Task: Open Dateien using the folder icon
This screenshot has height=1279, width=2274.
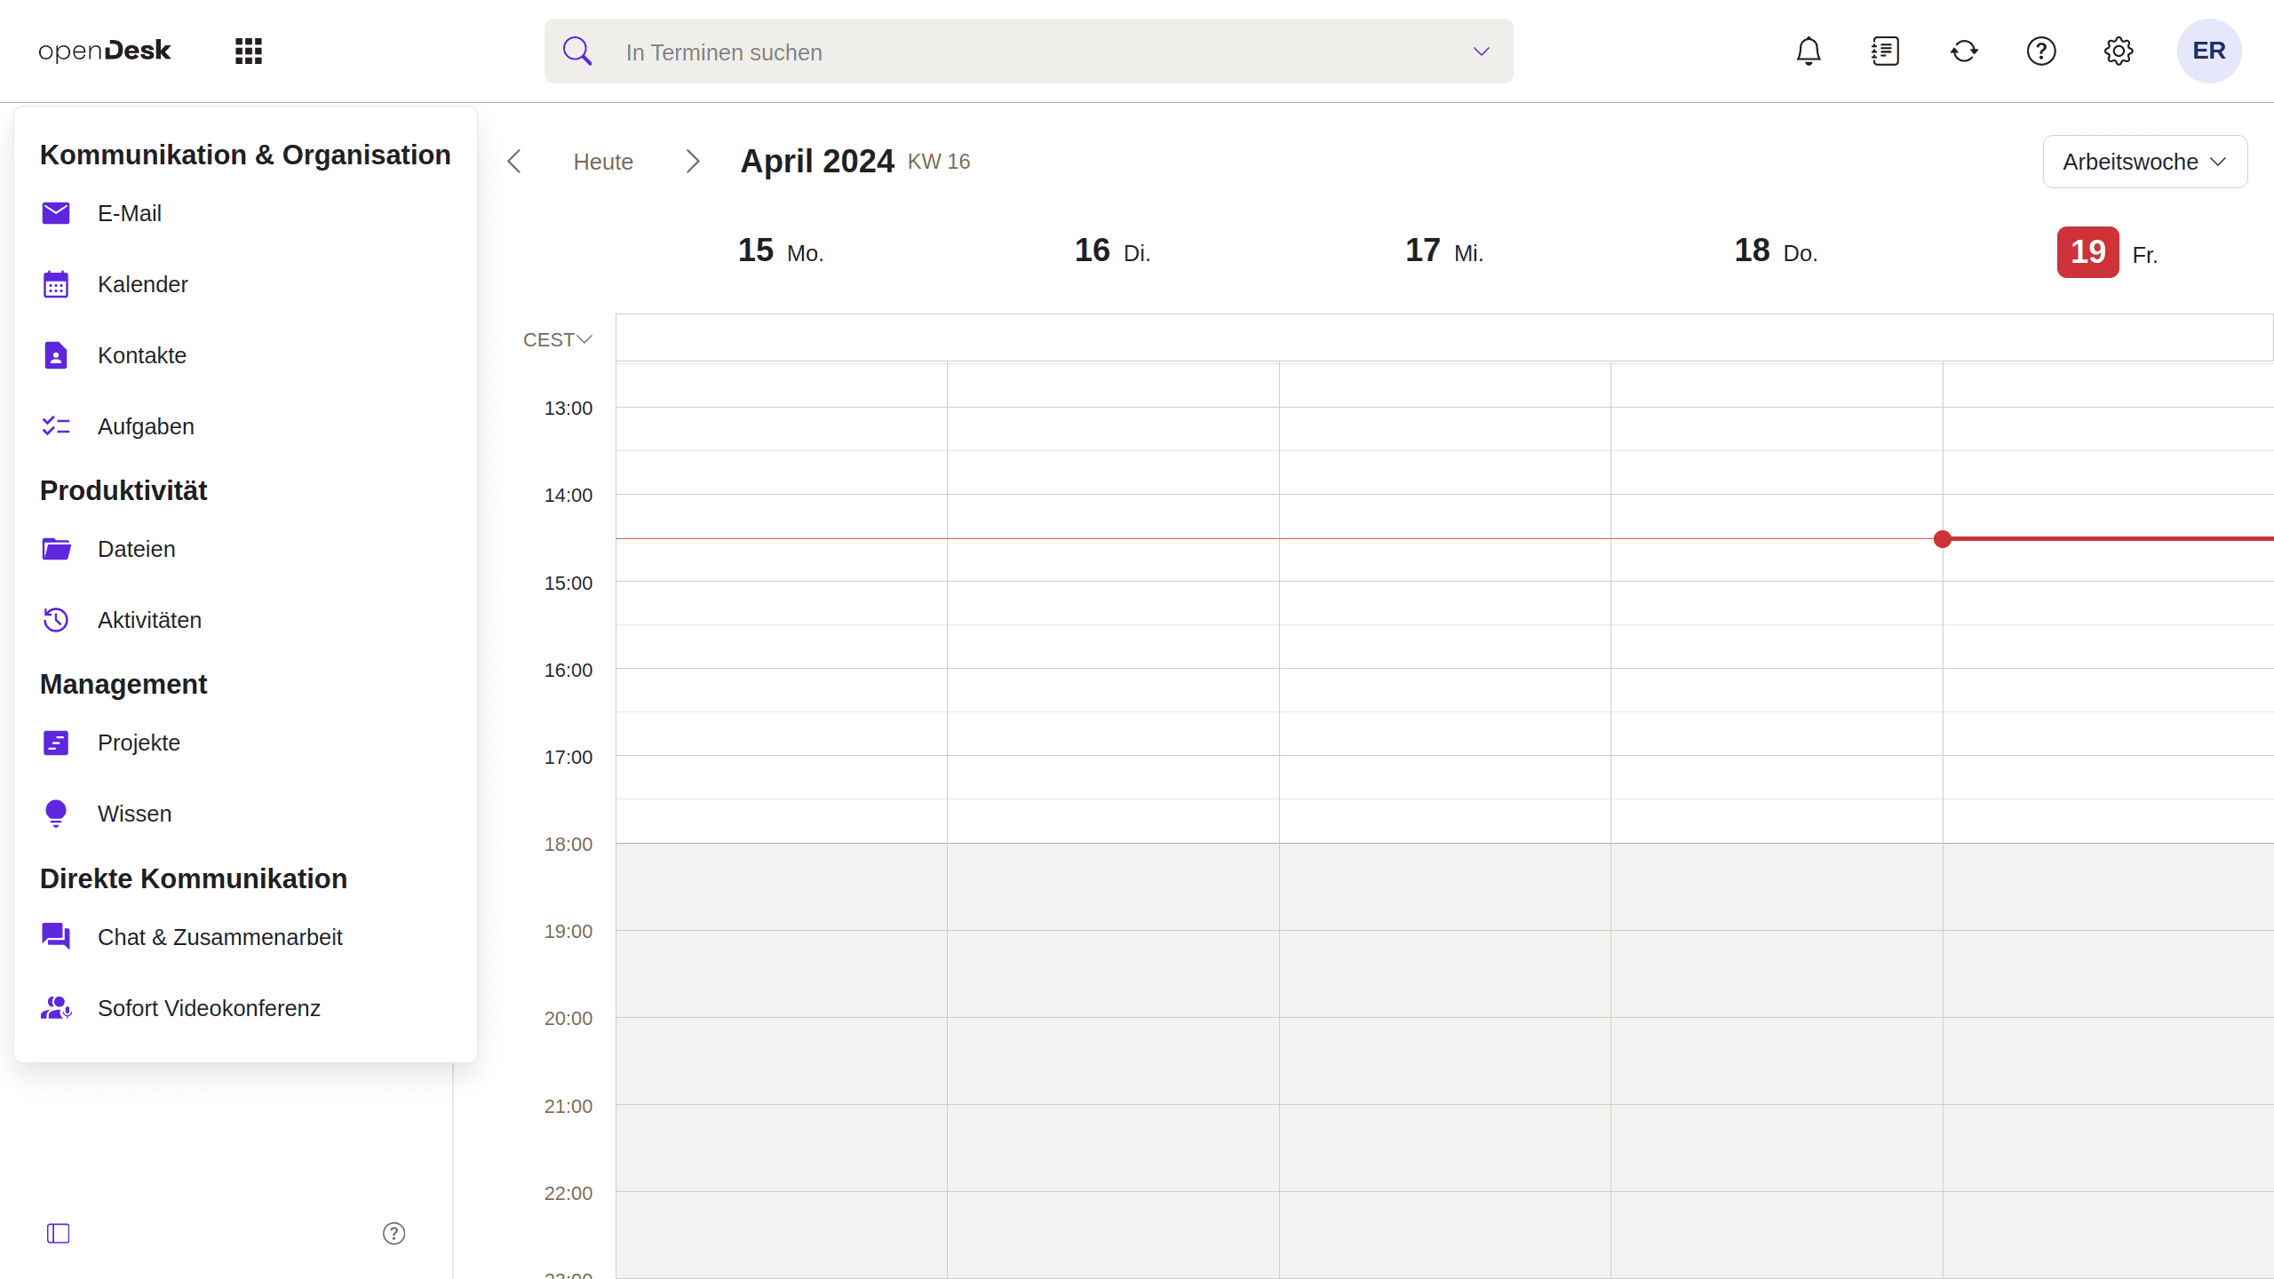Action: click(x=56, y=549)
